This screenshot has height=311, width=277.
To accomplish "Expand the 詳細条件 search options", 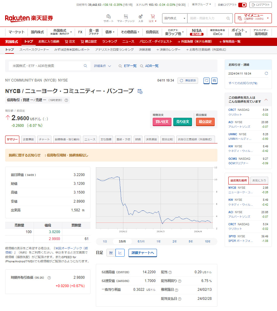I will point(103,66).
